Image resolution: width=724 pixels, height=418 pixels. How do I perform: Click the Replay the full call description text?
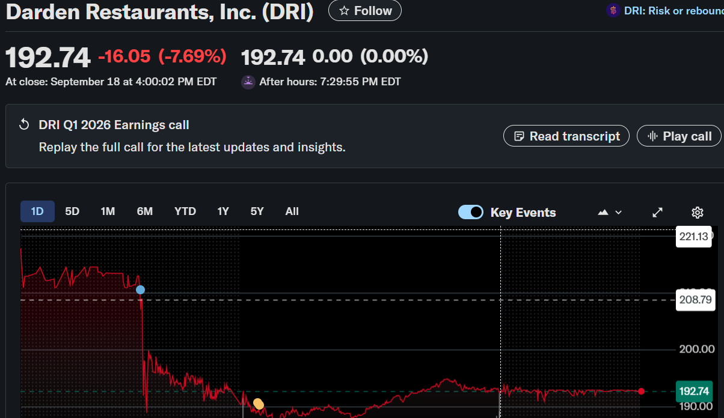[192, 147]
